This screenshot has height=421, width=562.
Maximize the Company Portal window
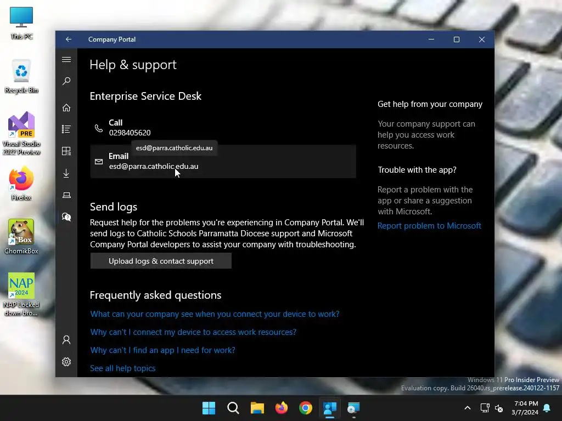pyautogui.click(x=457, y=39)
